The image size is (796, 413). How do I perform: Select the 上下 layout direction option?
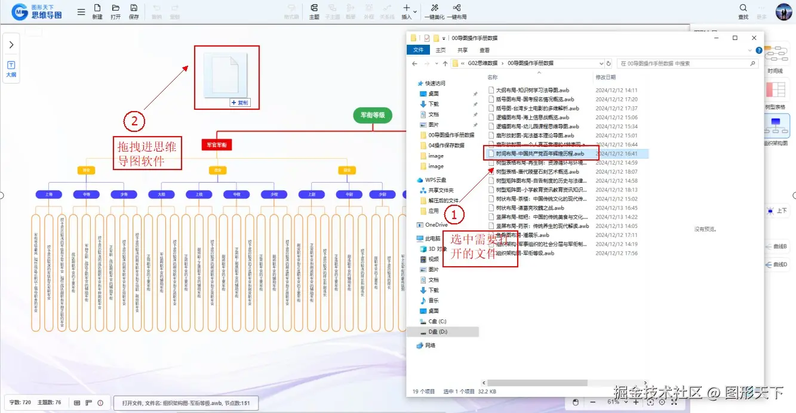click(x=777, y=211)
